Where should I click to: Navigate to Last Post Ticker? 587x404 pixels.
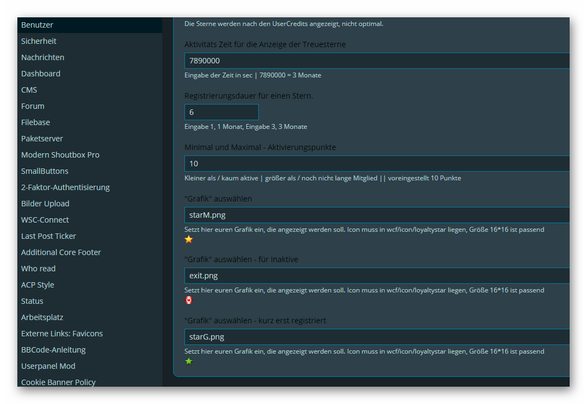tap(48, 236)
